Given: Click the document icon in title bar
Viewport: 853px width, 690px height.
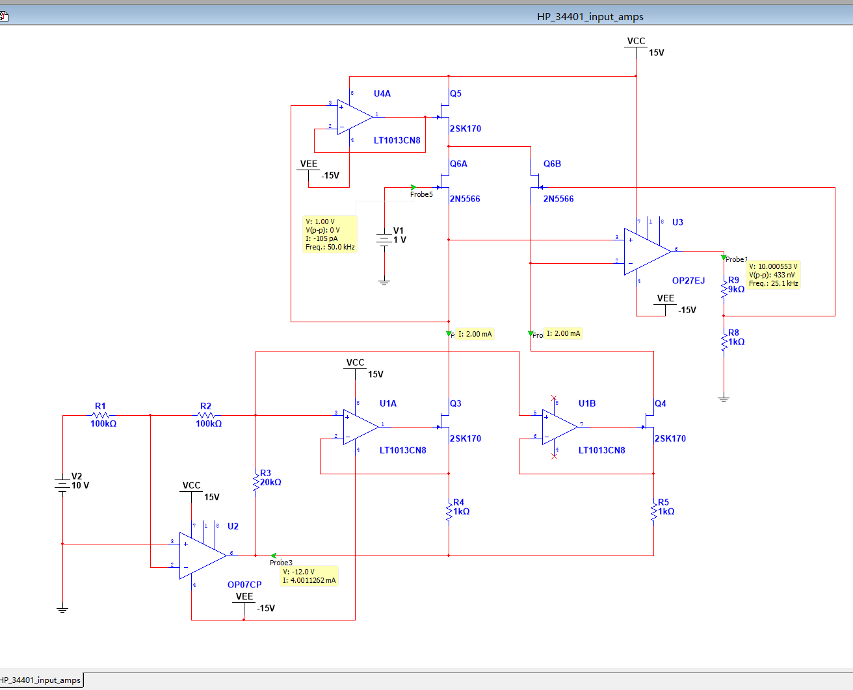Looking at the screenshot, I should pyautogui.click(x=3, y=16).
